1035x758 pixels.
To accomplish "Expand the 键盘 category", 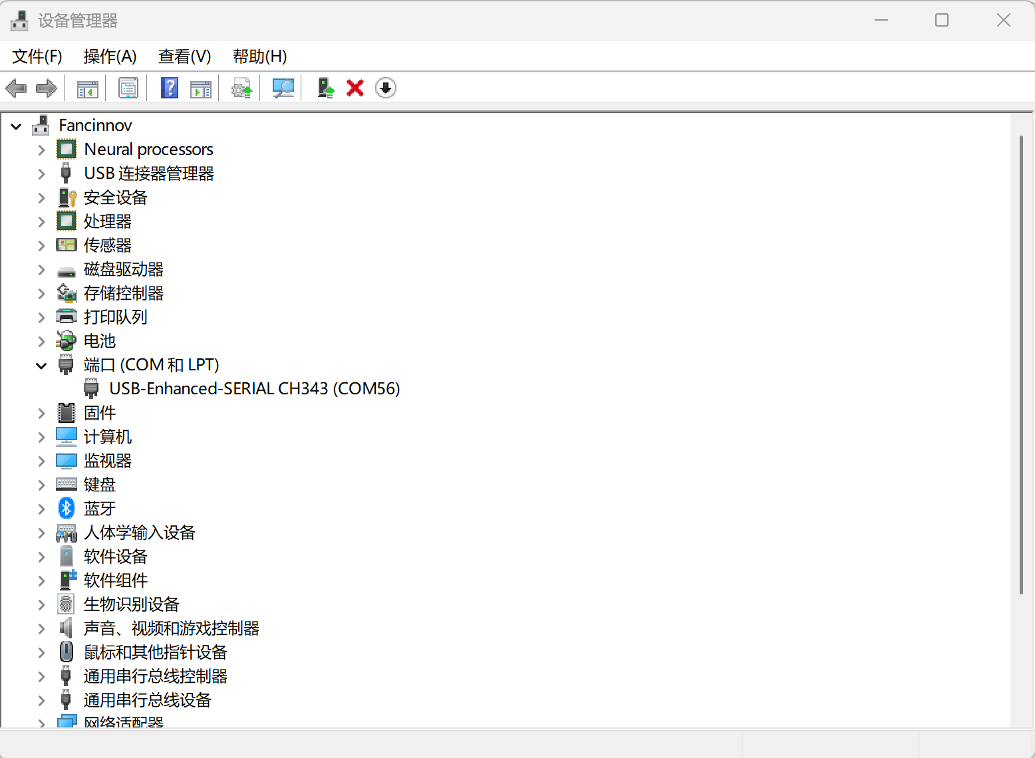I will pyautogui.click(x=41, y=485).
